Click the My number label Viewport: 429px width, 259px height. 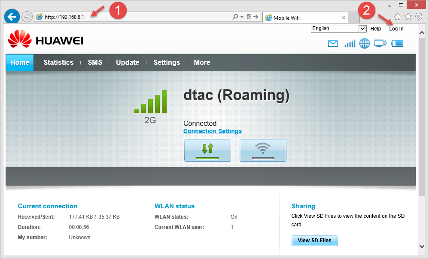tap(33, 238)
